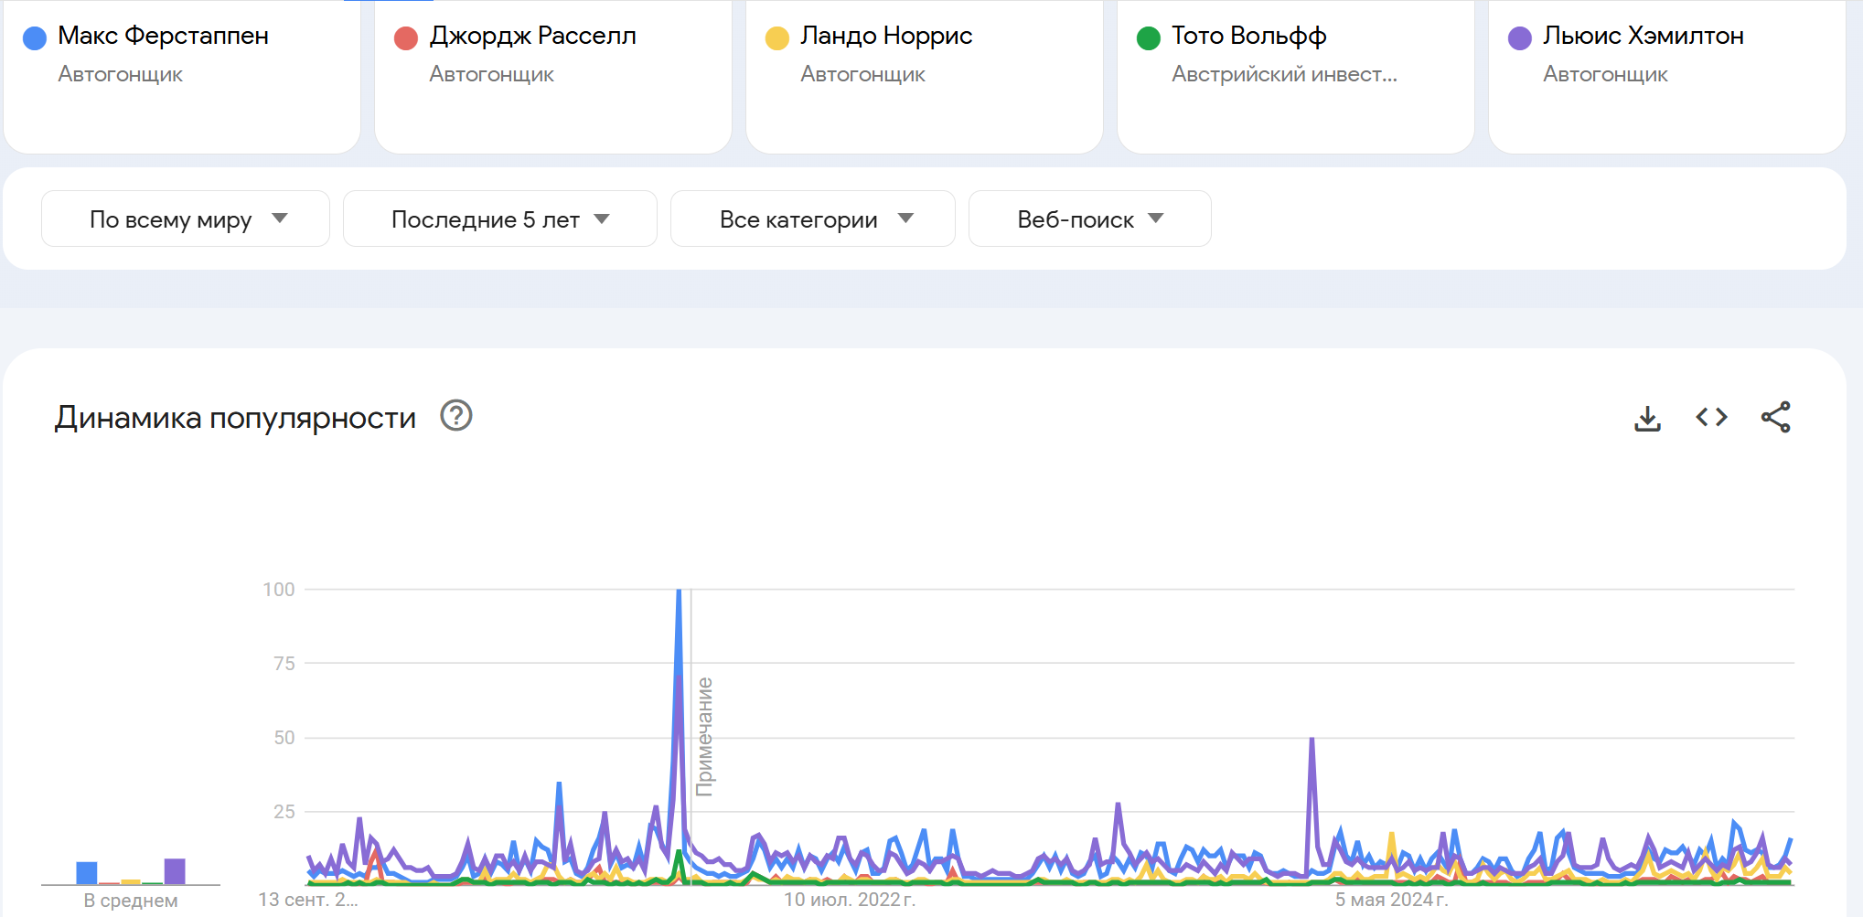Expand the Последние 5 лет time range

click(499, 219)
